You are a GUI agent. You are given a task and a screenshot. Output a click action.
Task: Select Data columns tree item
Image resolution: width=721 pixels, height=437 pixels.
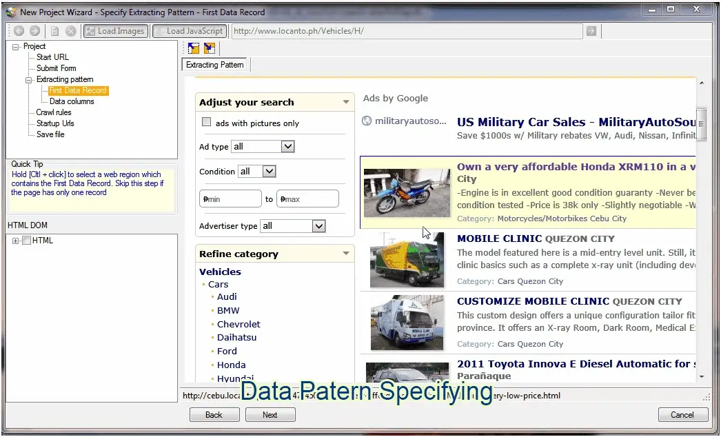(72, 101)
